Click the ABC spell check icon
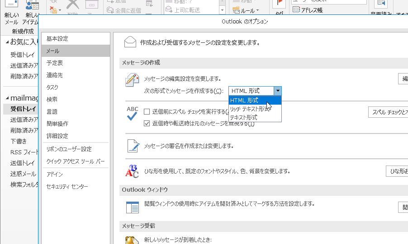This screenshot has width=408, height=244. pyautogui.click(x=132, y=114)
